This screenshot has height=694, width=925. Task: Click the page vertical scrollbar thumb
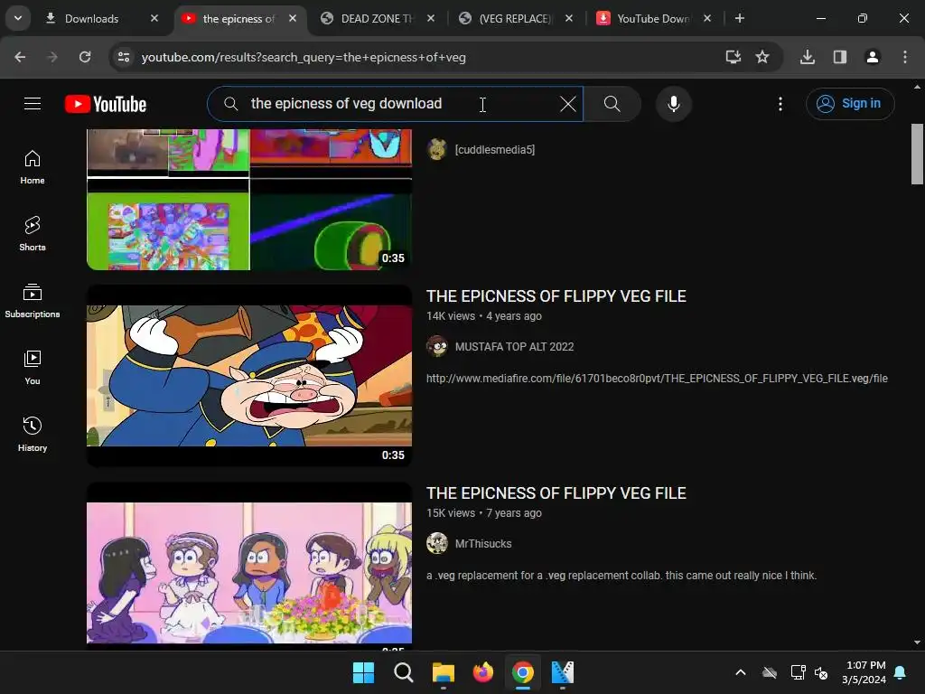coord(917,154)
